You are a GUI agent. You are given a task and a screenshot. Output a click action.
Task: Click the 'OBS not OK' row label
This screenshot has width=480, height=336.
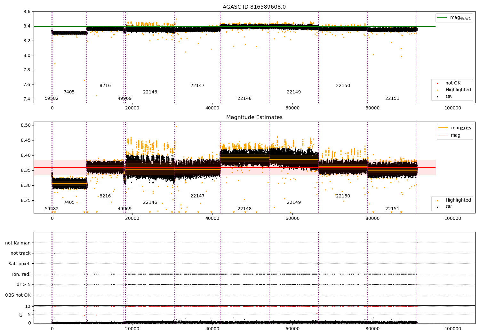click(18, 295)
